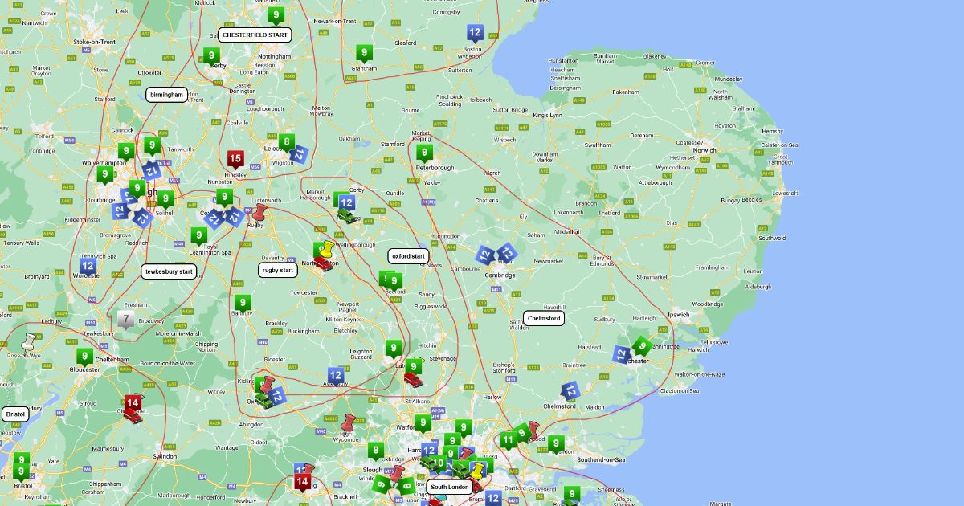Image resolution: width=964 pixels, height=506 pixels.
Task: Select the red 14 marker at Reading
Action: pyautogui.click(x=302, y=484)
